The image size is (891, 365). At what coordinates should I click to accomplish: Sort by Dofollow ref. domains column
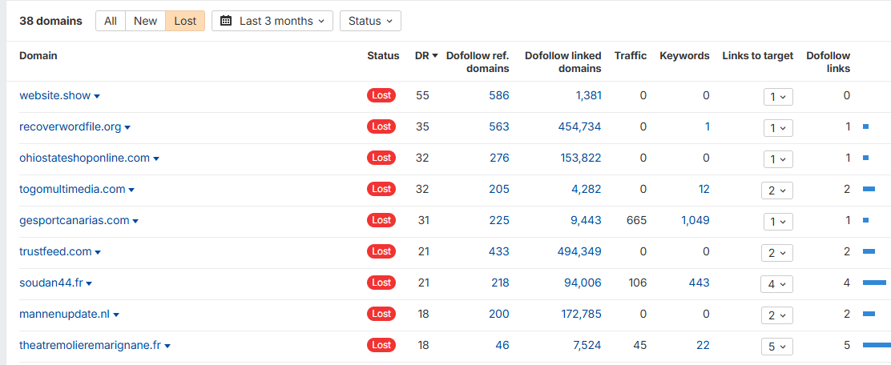[478, 62]
